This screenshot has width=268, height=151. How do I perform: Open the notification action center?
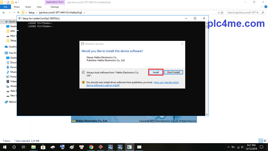coord(262,147)
